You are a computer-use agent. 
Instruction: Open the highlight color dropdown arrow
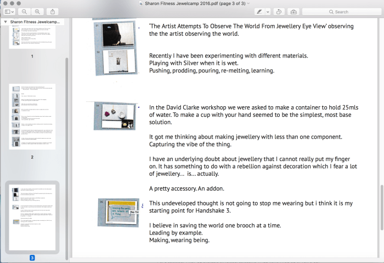click(268, 12)
